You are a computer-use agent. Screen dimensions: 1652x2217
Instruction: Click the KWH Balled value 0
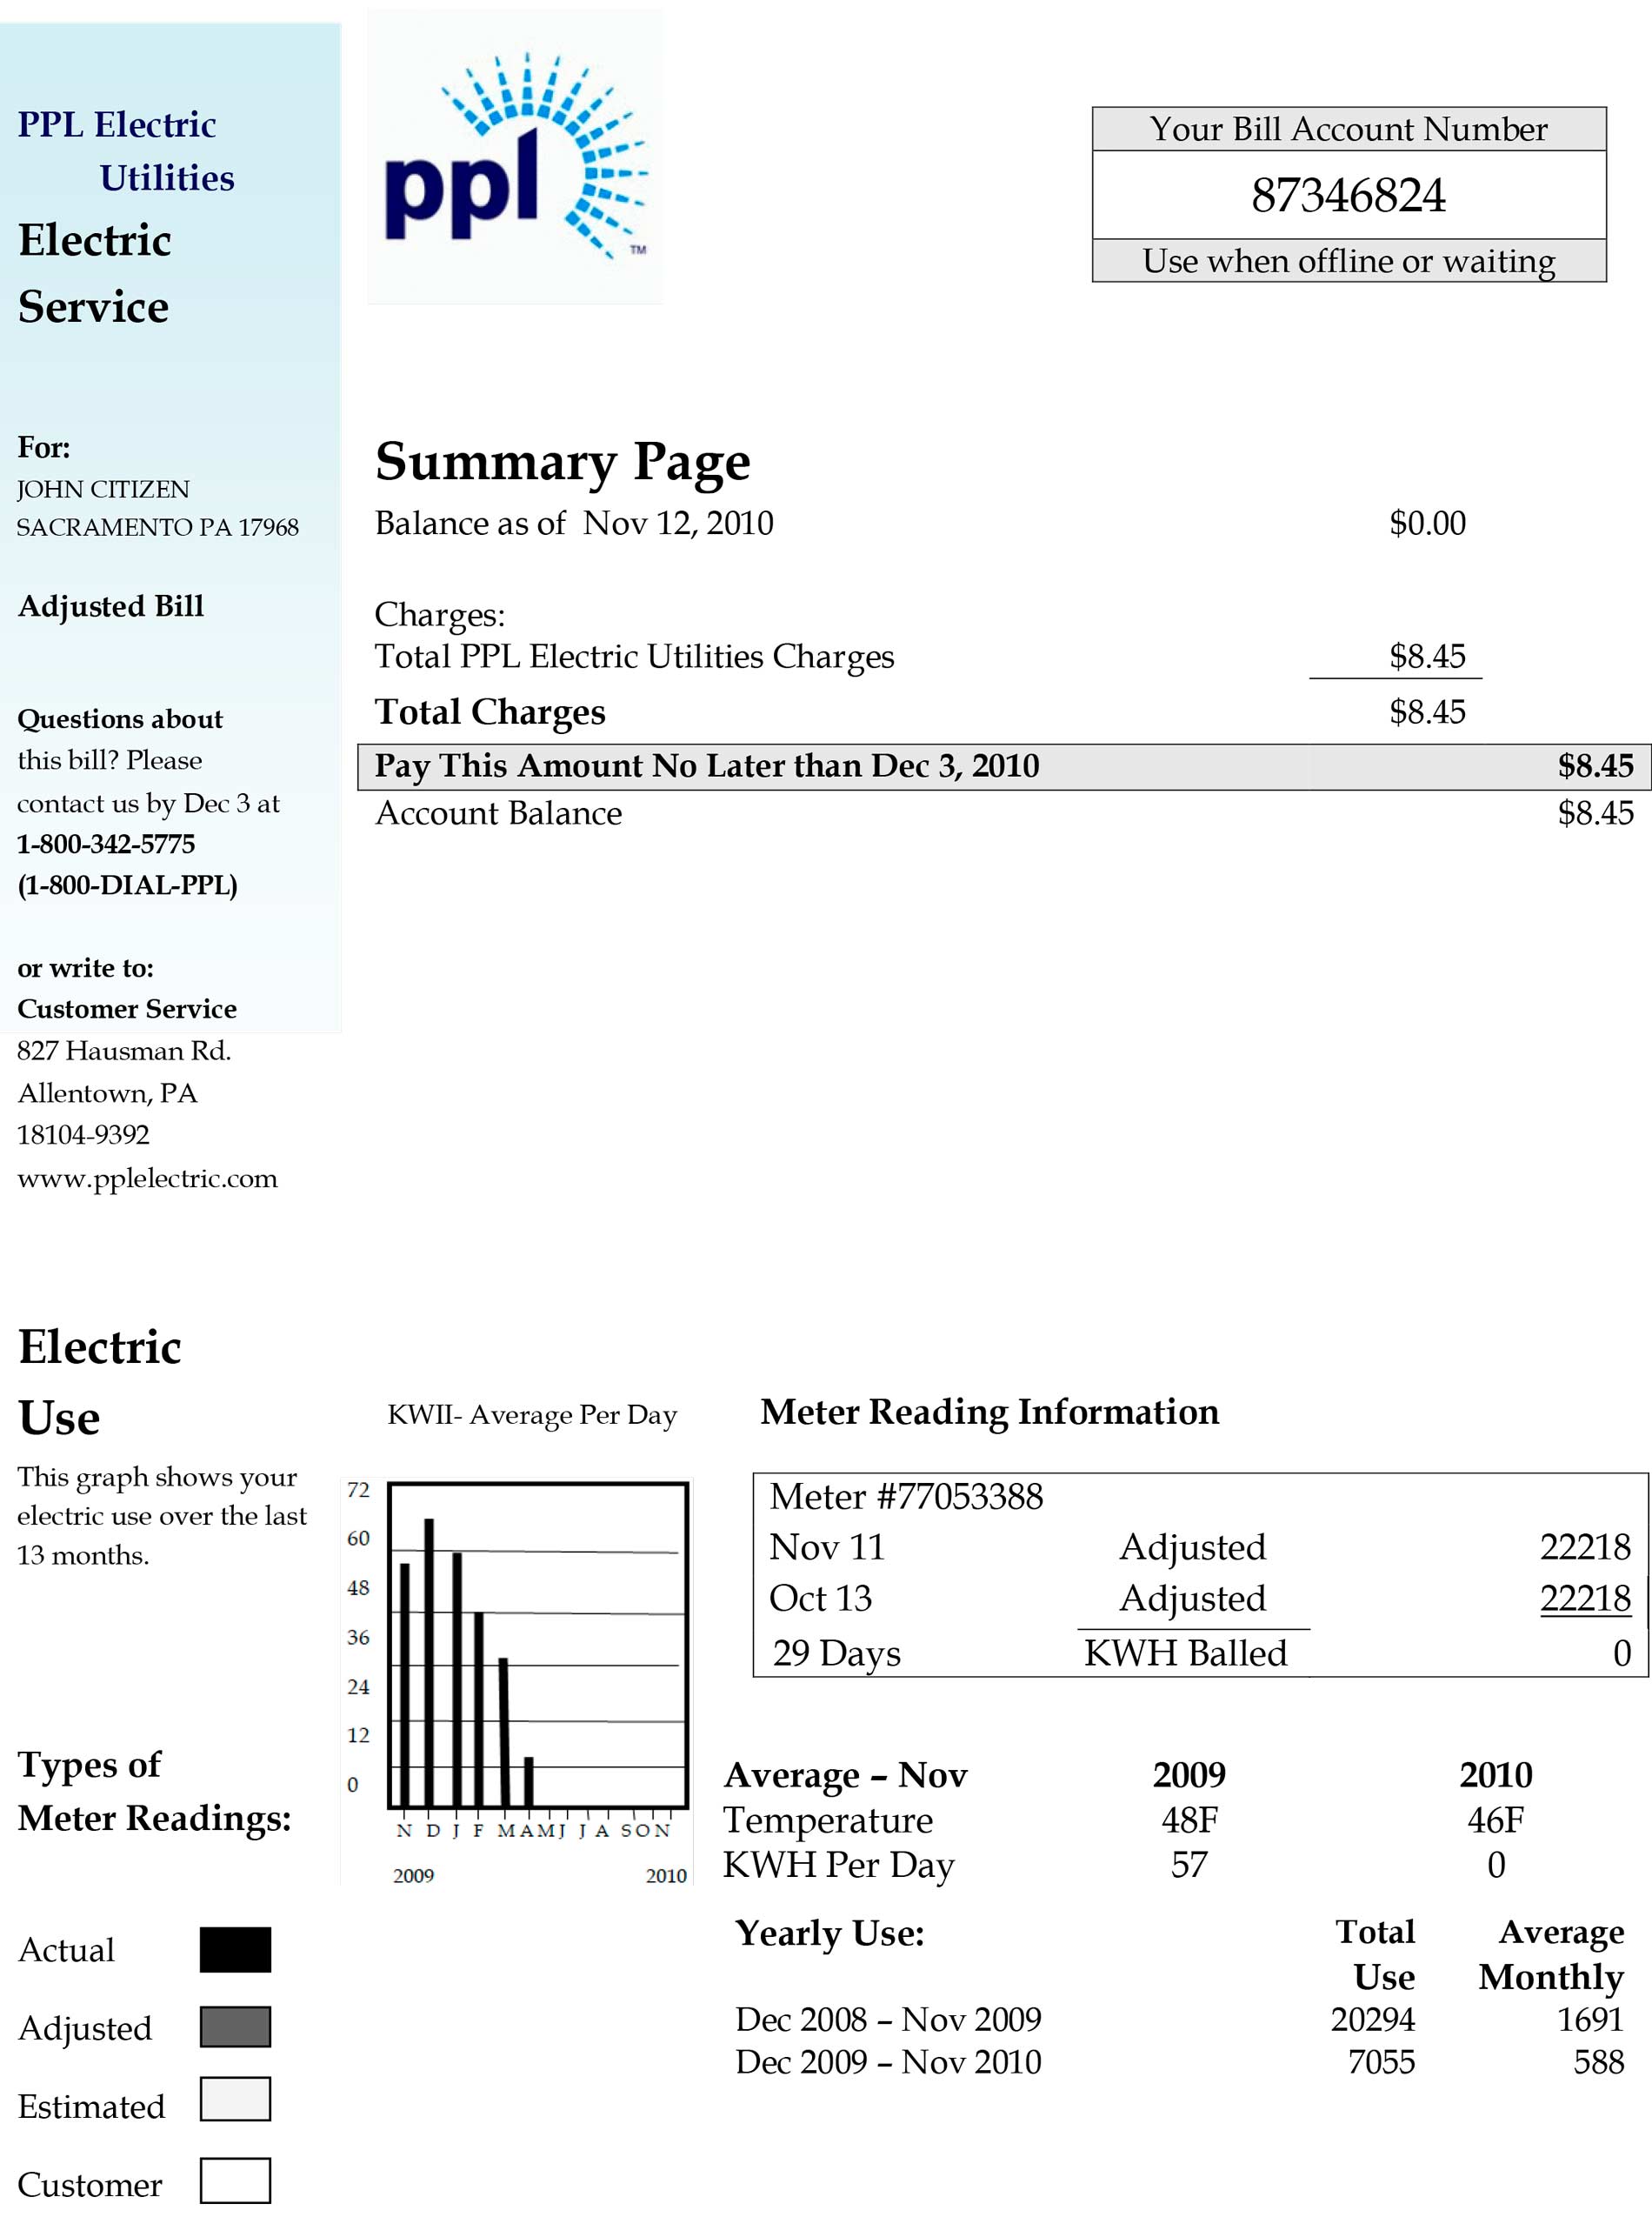point(1621,1653)
